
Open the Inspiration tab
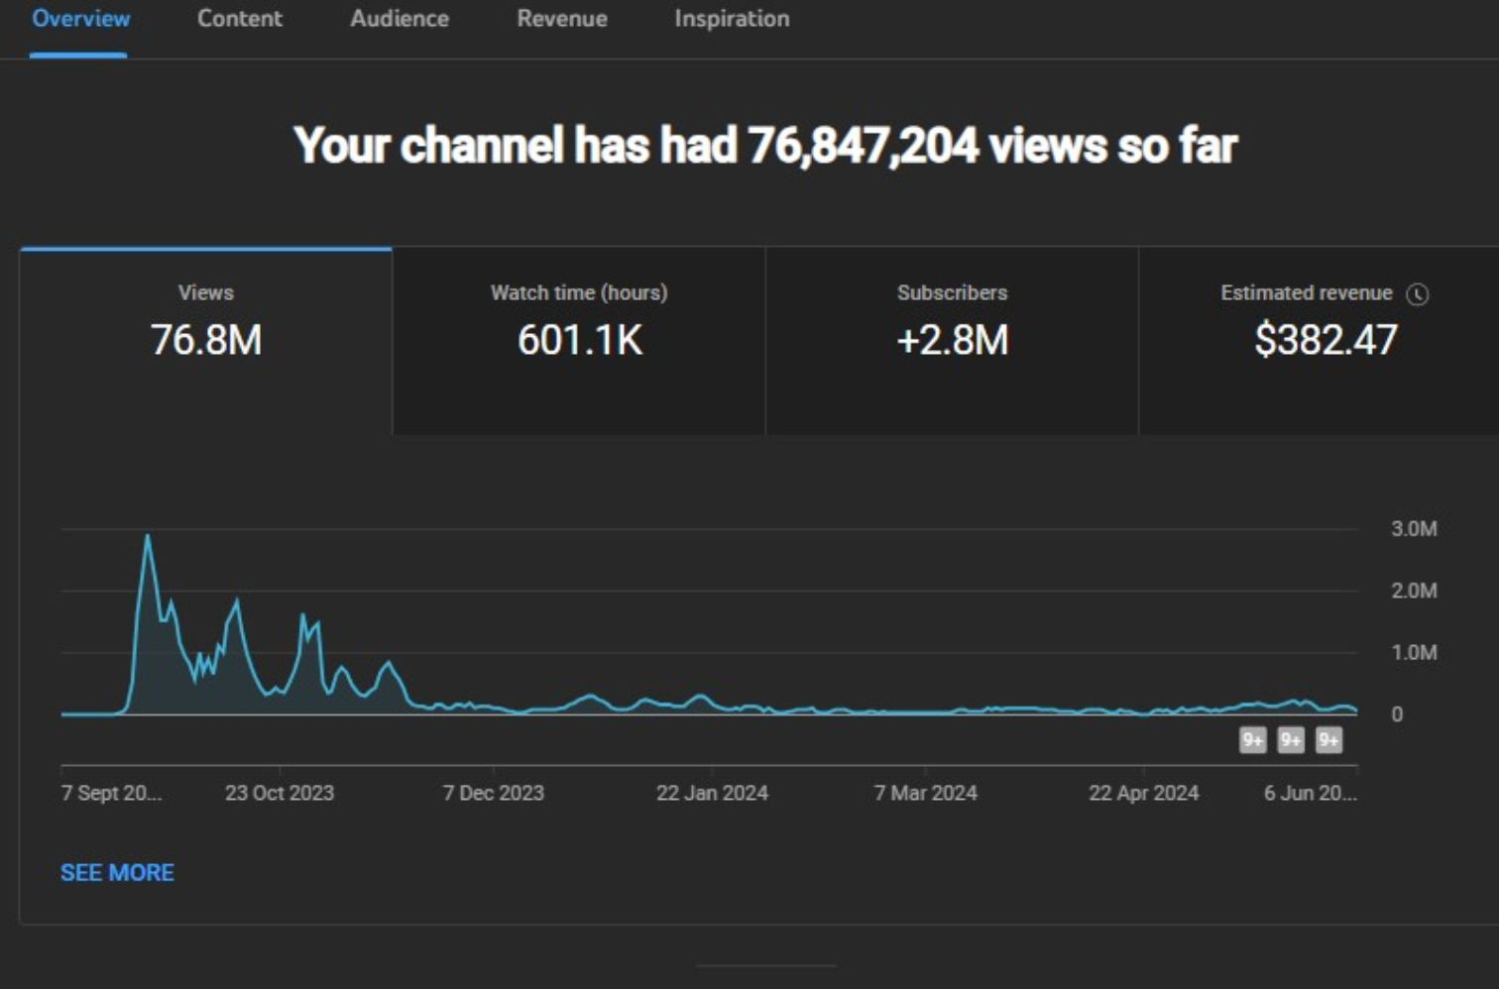tap(732, 19)
